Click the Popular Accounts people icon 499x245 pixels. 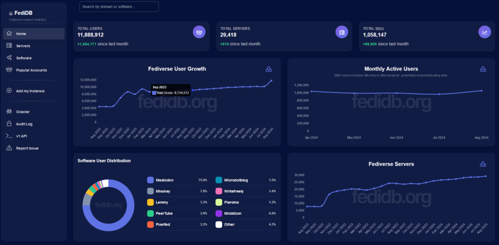[x=9, y=70]
